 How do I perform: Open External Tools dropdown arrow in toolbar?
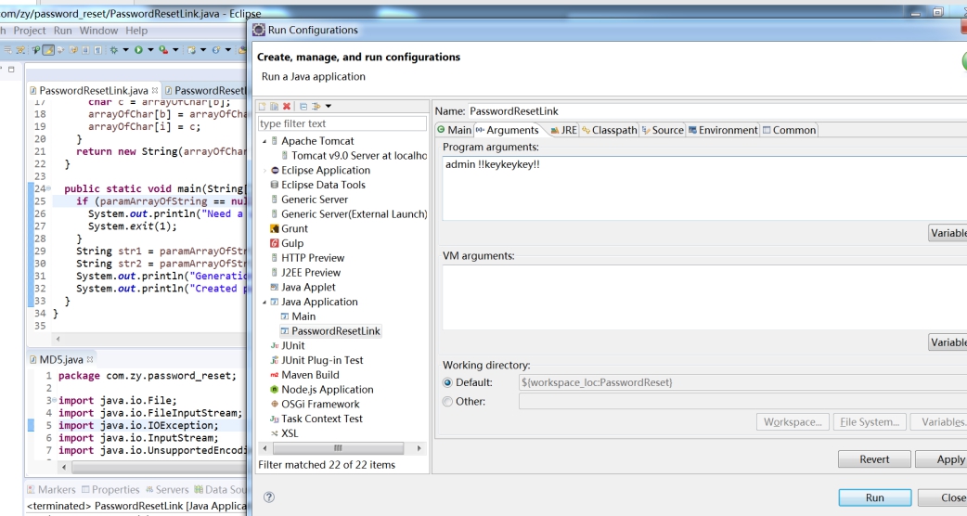click(x=175, y=50)
